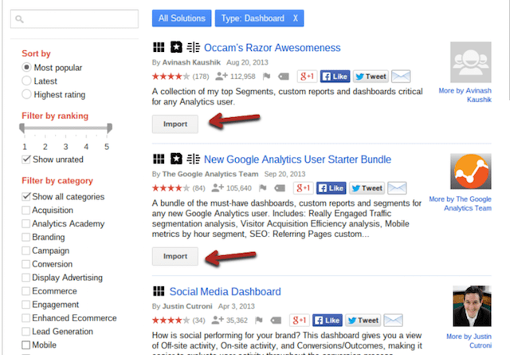The width and height of the screenshot is (510, 355).
Task: Check the Analytics Academy category
Action: (26, 223)
